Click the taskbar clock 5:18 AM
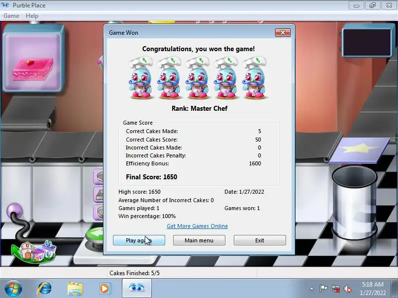Screen dimensions: 398x298 373,289
